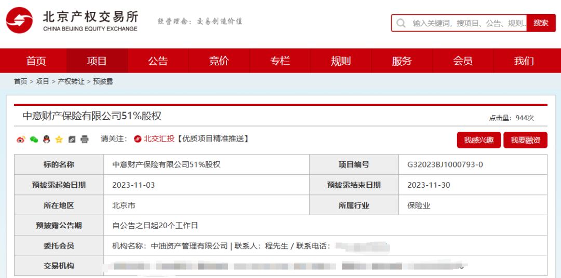
Task: Click the end date 2023-11-30
Action: coord(429,185)
